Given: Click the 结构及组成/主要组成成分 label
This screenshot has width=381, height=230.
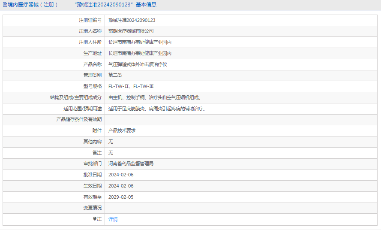Looking at the screenshot, I should pyautogui.click(x=76, y=97).
